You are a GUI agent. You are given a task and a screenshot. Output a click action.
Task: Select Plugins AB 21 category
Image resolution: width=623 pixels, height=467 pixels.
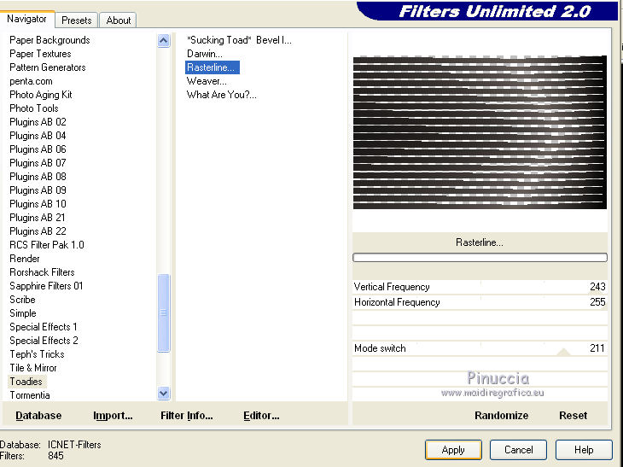coord(38,218)
